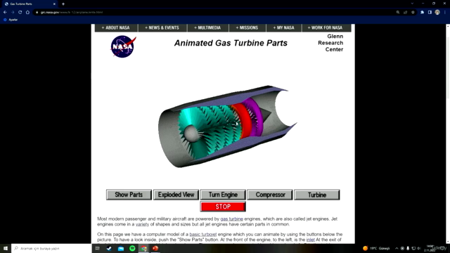Screen dimensions: 450x253
Task: Reload the page with the refresh icon
Action: pyautogui.click(x=20, y=13)
